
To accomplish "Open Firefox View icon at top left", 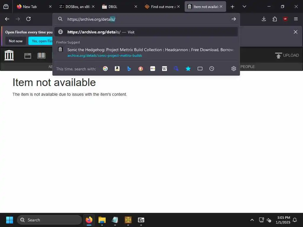I will [6, 7].
